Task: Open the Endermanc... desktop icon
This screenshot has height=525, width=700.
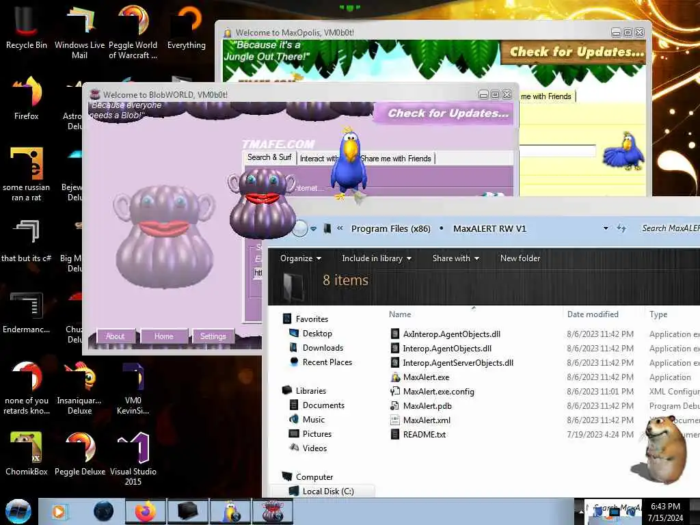Action: pos(27,312)
